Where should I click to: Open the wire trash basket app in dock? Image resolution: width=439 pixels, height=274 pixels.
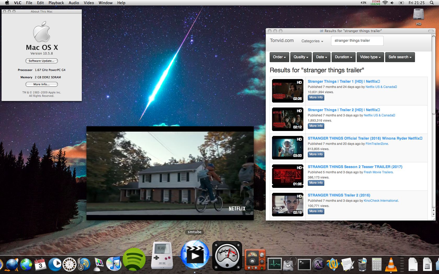coord(362,264)
